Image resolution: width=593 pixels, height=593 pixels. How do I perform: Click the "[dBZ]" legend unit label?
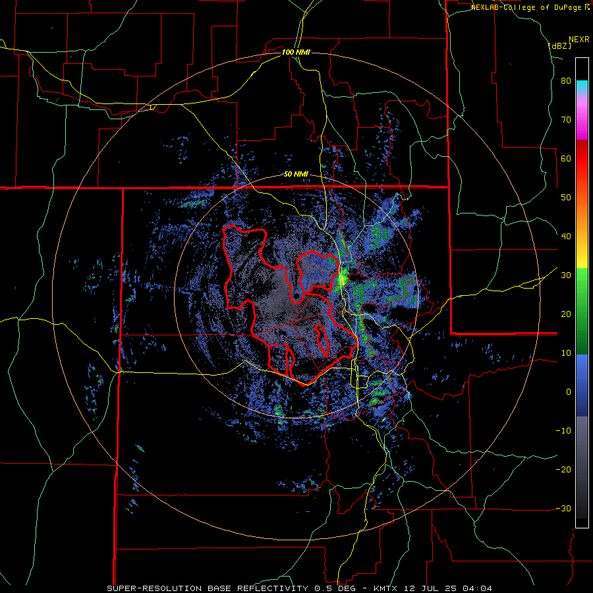[x=559, y=45]
